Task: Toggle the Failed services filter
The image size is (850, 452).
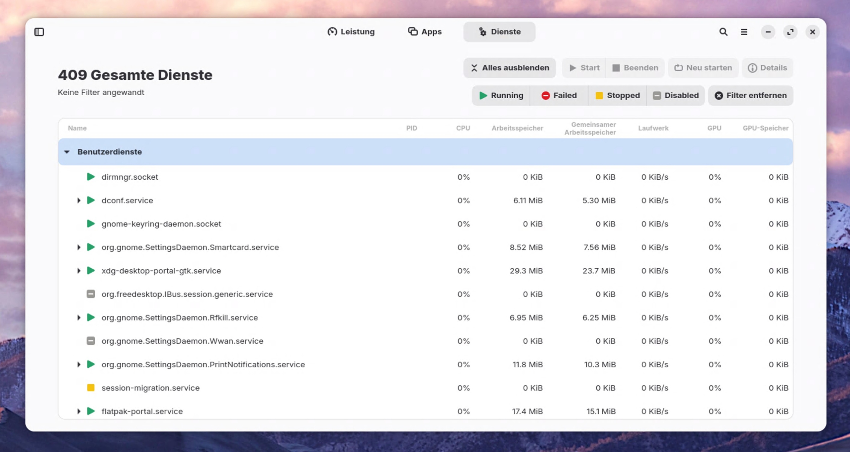Action: (x=559, y=96)
